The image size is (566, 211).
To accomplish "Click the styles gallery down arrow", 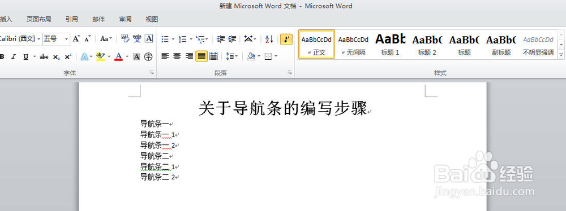I will pos(561,45).
